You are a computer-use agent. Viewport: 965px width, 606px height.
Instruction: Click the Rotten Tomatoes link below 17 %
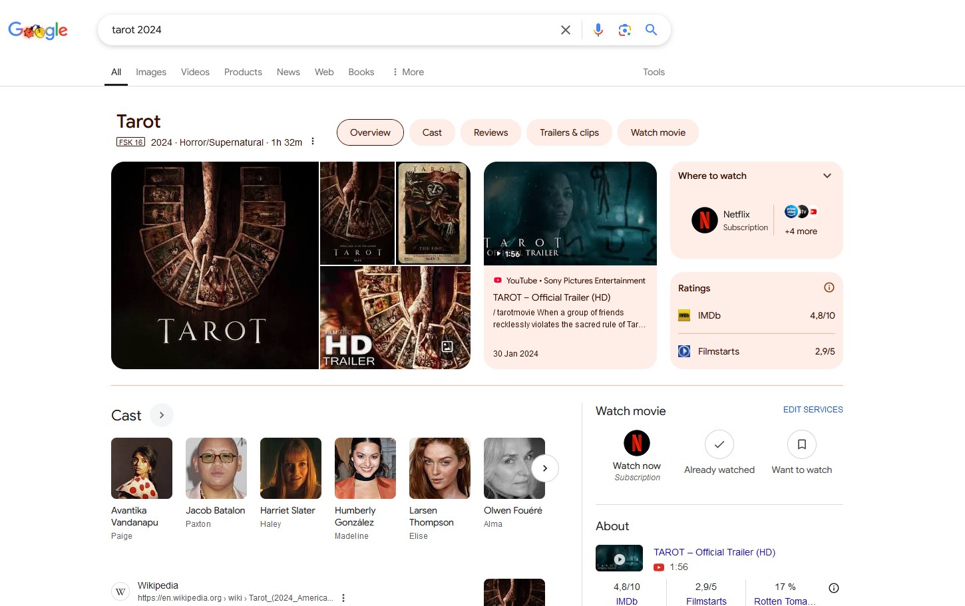[785, 601]
